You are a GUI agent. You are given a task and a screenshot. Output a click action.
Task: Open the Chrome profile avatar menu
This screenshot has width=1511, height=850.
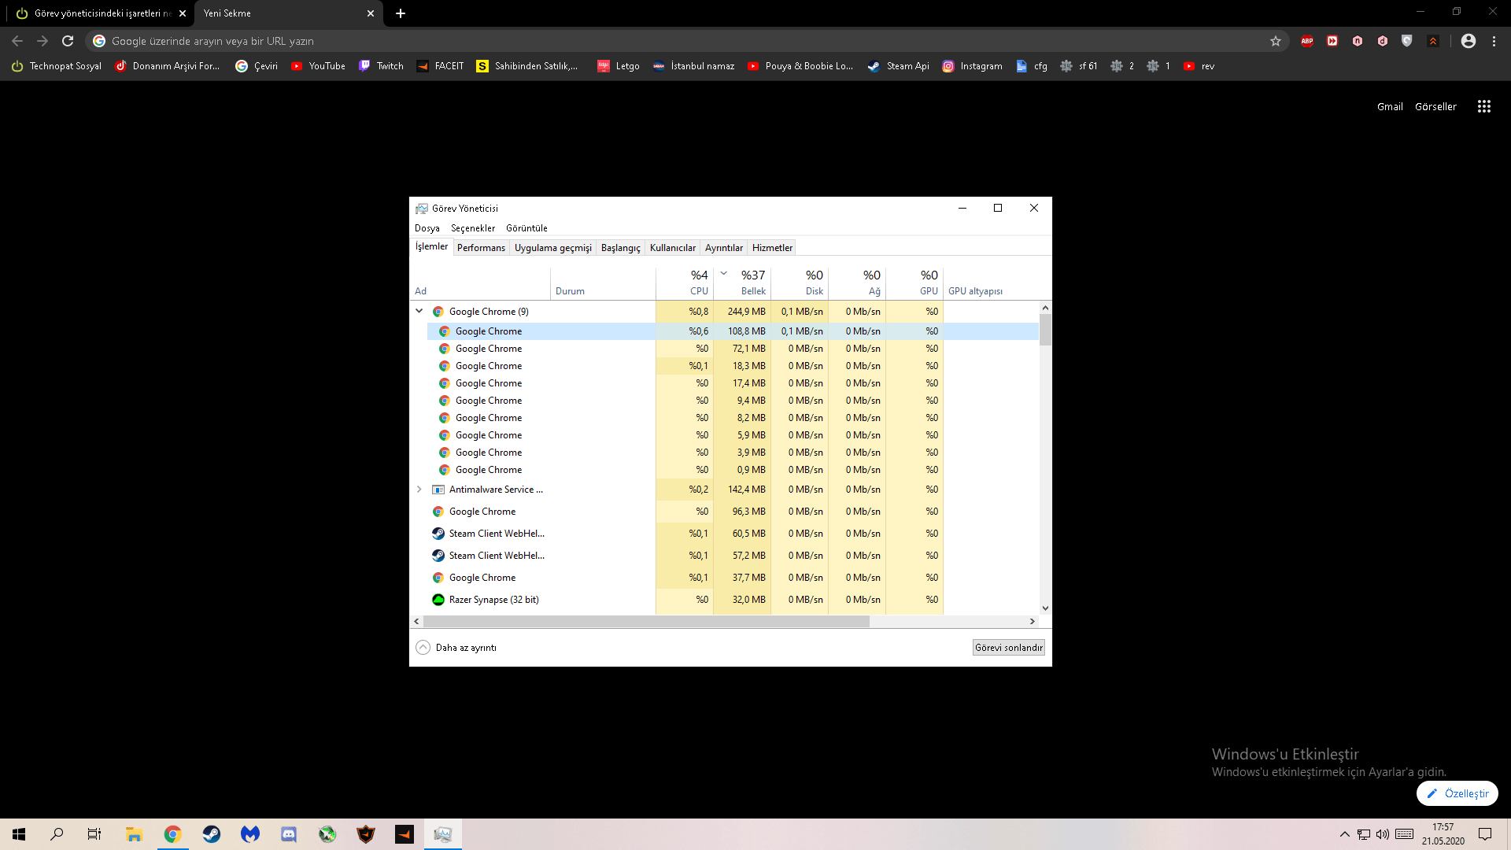(1469, 41)
